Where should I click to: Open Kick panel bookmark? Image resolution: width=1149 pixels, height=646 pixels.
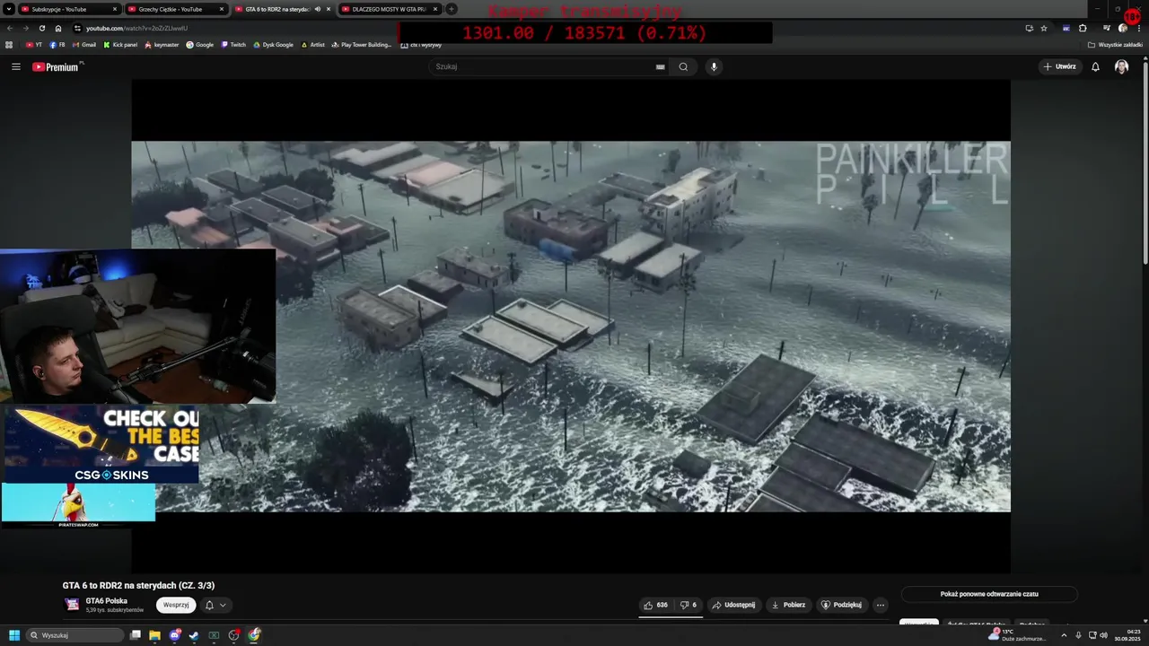120,45
